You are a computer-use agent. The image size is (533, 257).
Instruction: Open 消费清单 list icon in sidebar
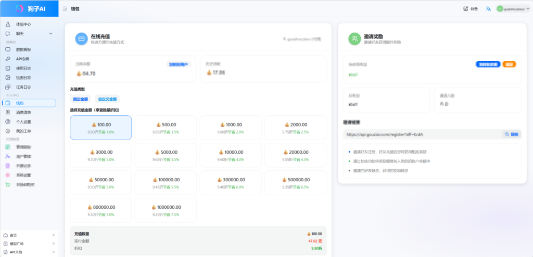pyautogui.click(x=8, y=112)
